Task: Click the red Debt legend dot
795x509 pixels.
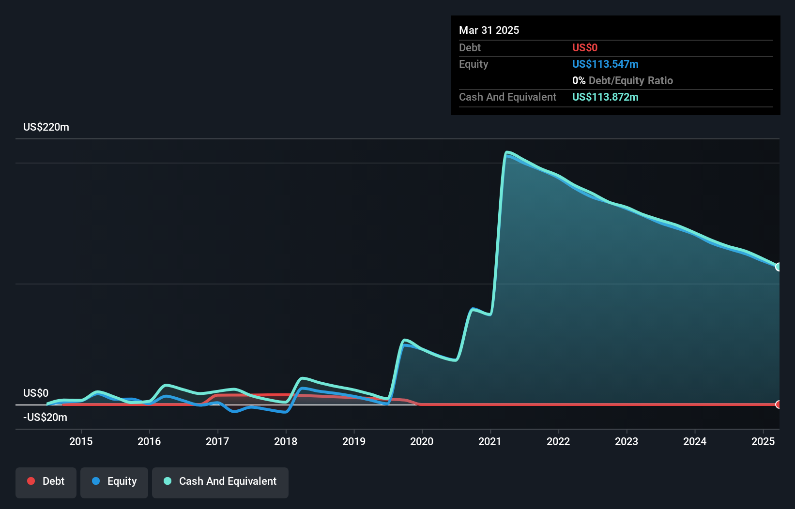Action: click(x=31, y=481)
